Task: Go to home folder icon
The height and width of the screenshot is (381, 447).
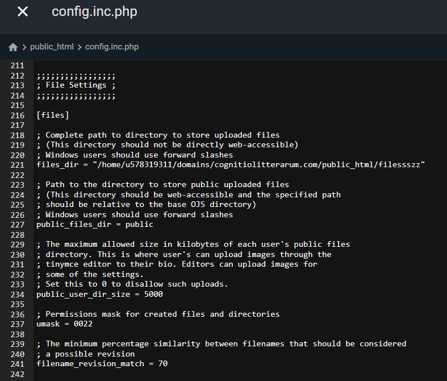Action: tap(13, 47)
